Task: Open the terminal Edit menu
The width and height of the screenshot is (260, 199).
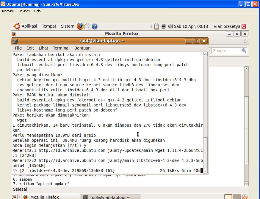Action: click(x=30, y=48)
